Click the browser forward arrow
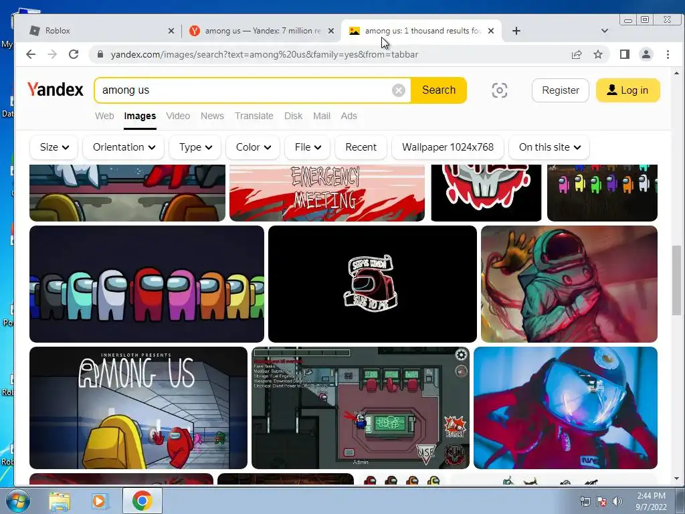 pos(52,54)
